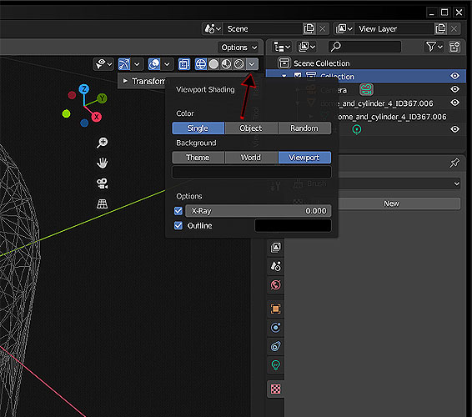Click the Y axis on navigation gizmo
The width and height of the screenshot is (472, 417).
(102, 98)
